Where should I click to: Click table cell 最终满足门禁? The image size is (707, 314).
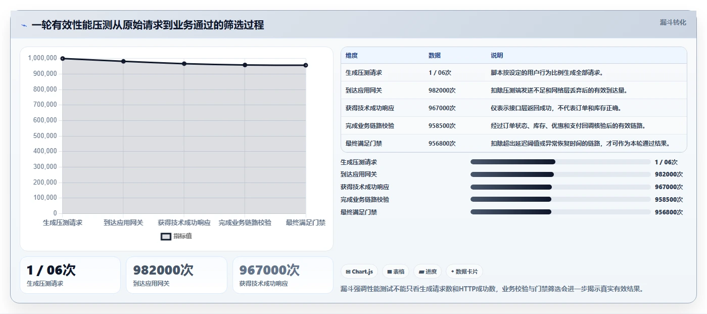point(364,144)
